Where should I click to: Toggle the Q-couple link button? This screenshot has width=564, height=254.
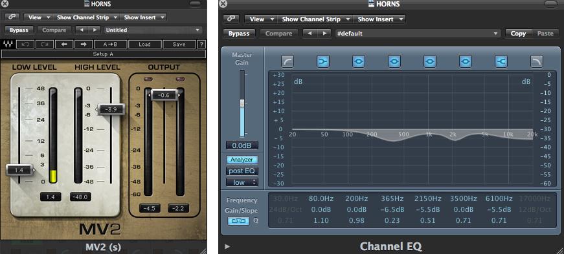point(238,221)
